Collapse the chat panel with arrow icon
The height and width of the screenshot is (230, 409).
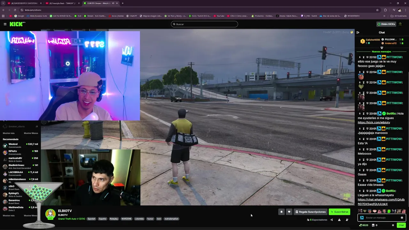tap(358, 32)
